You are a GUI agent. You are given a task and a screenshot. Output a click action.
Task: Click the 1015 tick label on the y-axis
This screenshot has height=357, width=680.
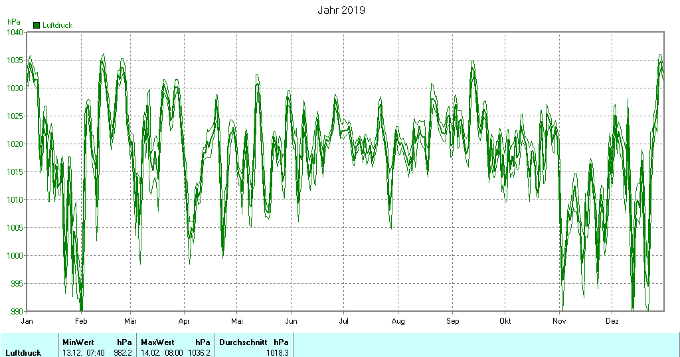[15, 172]
